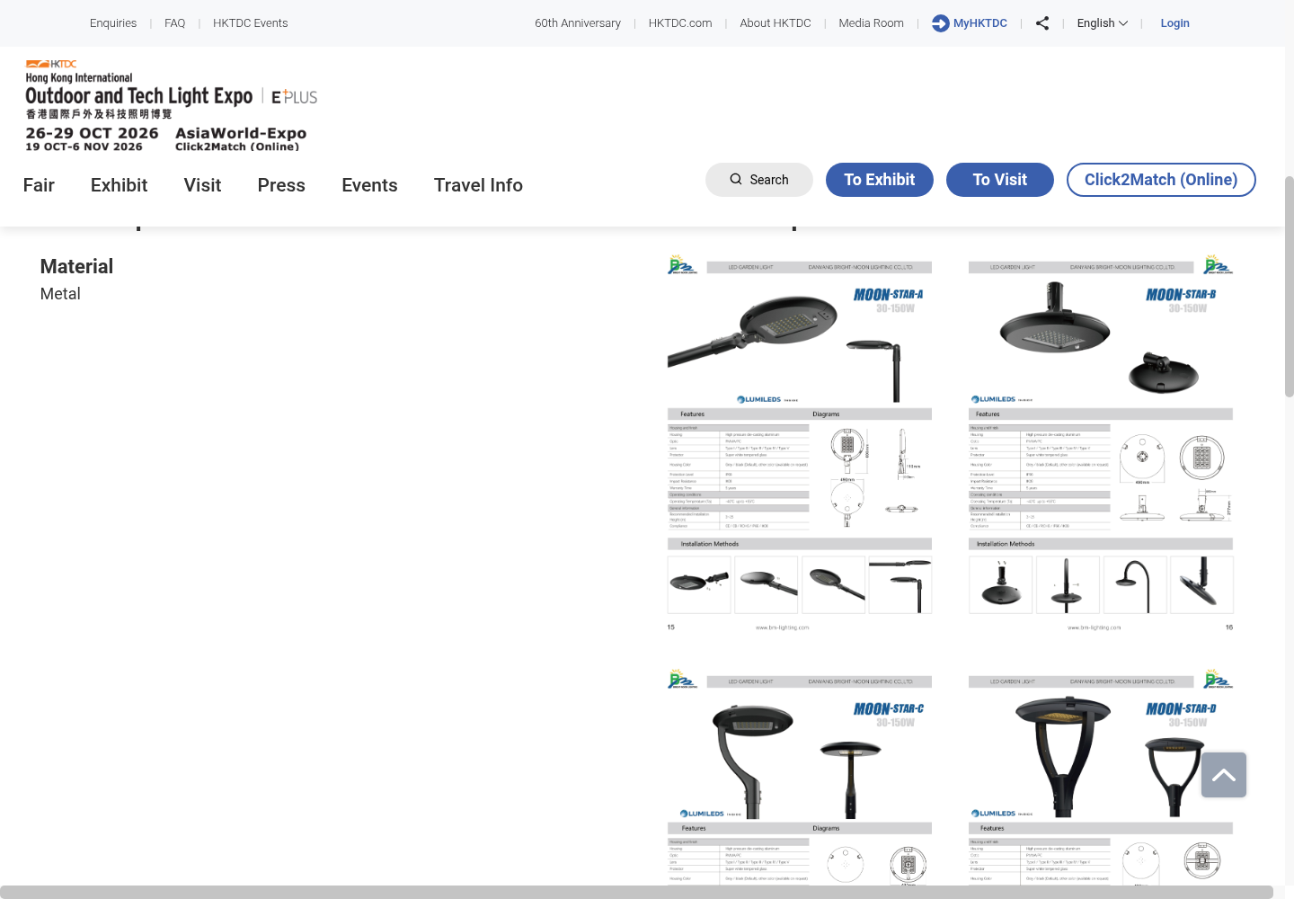Open the MOON-STAR-C product sheet image
The height and width of the screenshot is (899, 1294).
800,777
